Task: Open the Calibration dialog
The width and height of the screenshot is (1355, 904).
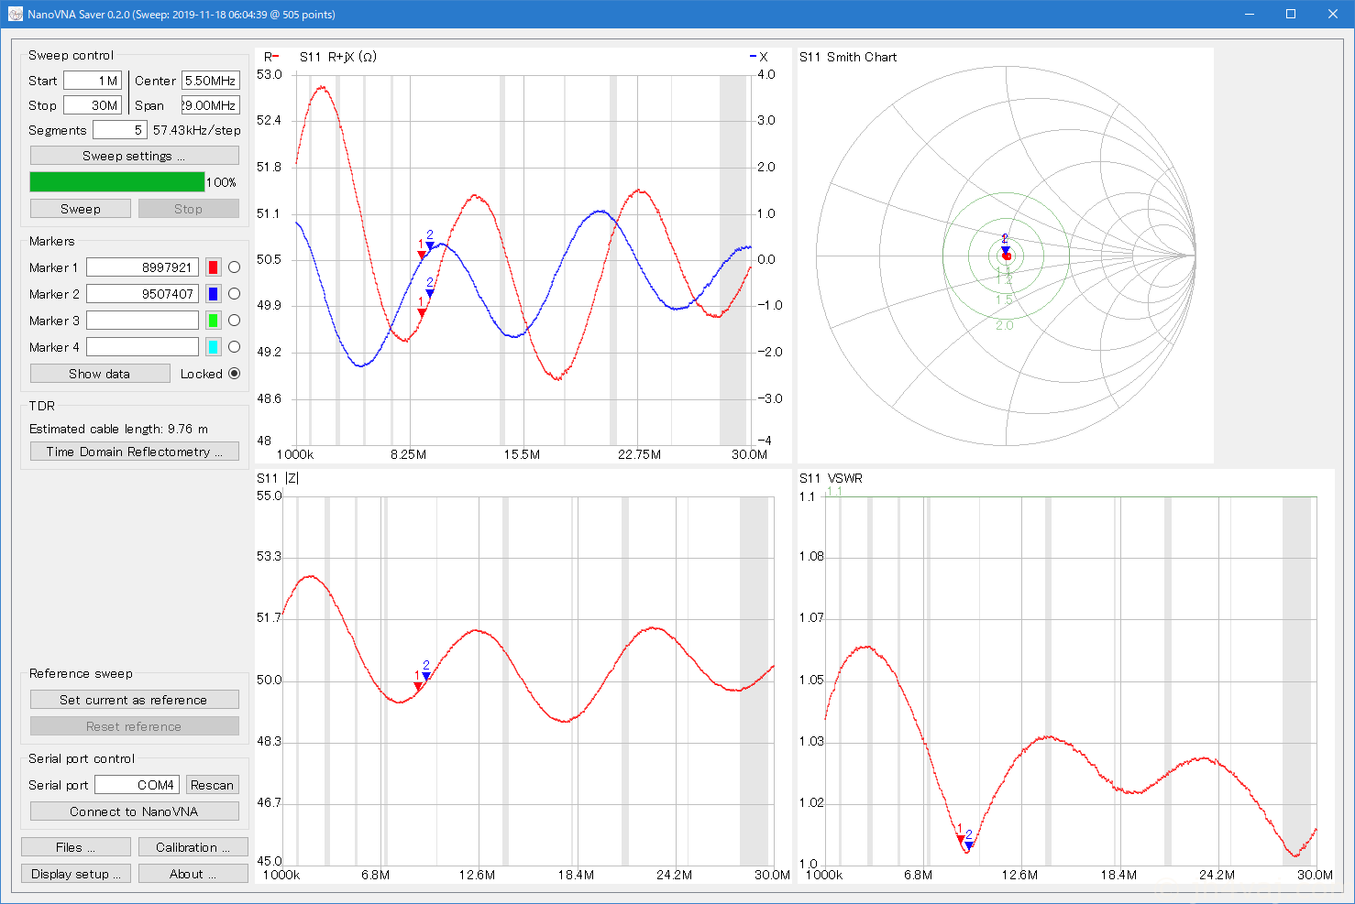Action: click(193, 847)
